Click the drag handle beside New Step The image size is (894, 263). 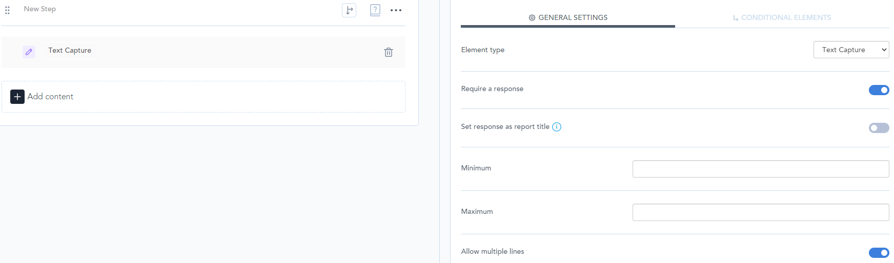(x=7, y=10)
